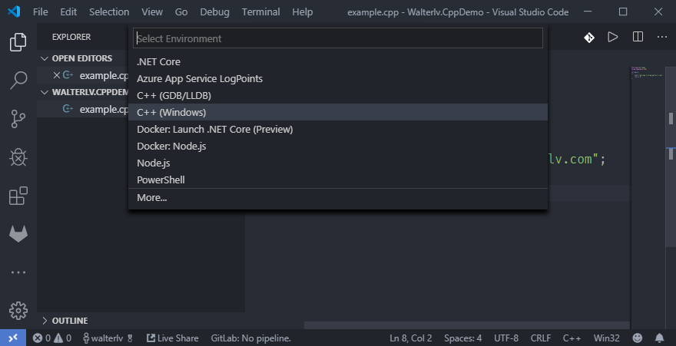676x346 pixels.
Task: Click the editor vertical scrollbar
Action: pyautogui.click(x=671, y=119)
